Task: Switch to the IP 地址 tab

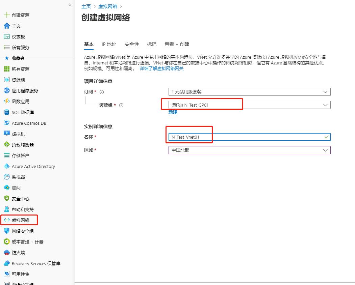Action: [x=109, y=44]
